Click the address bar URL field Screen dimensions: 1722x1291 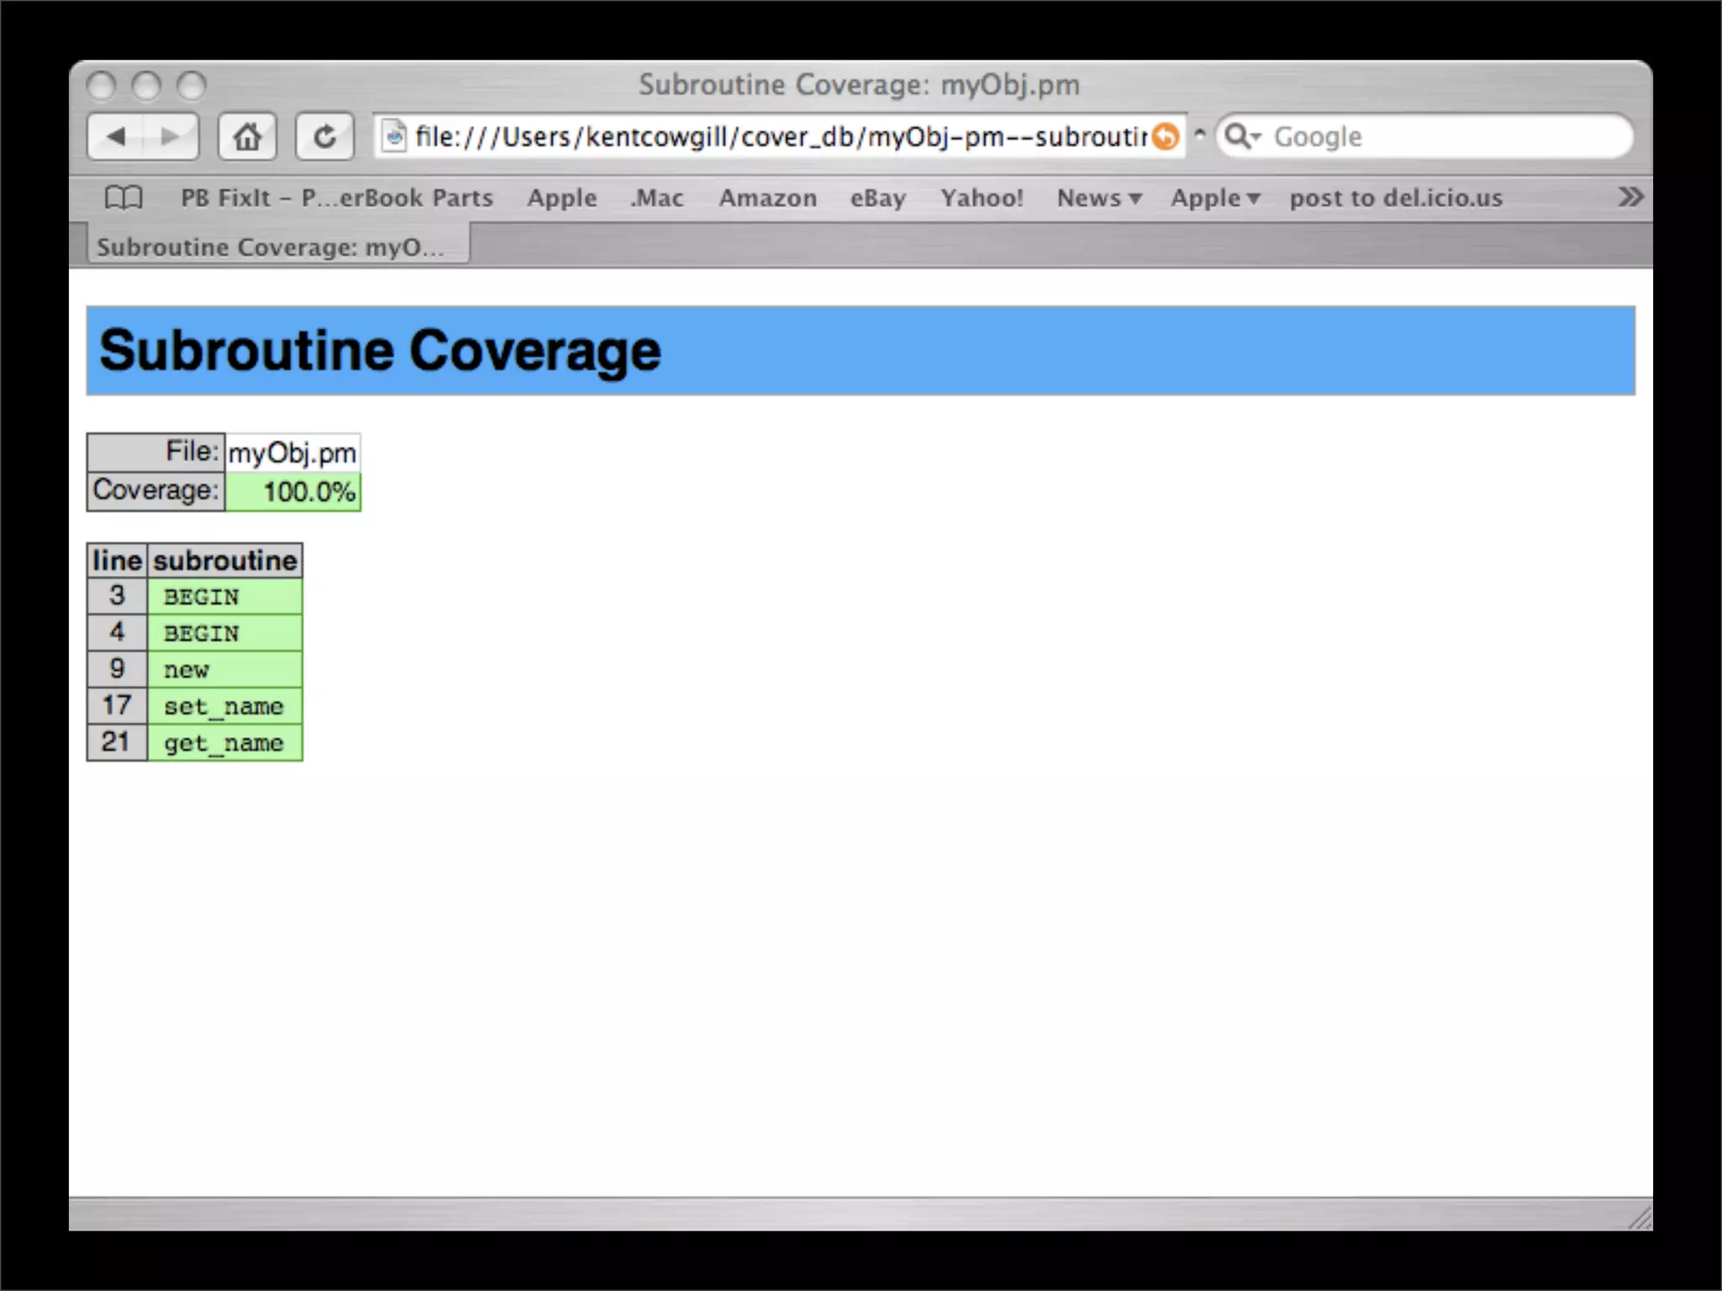click(780, 136)
